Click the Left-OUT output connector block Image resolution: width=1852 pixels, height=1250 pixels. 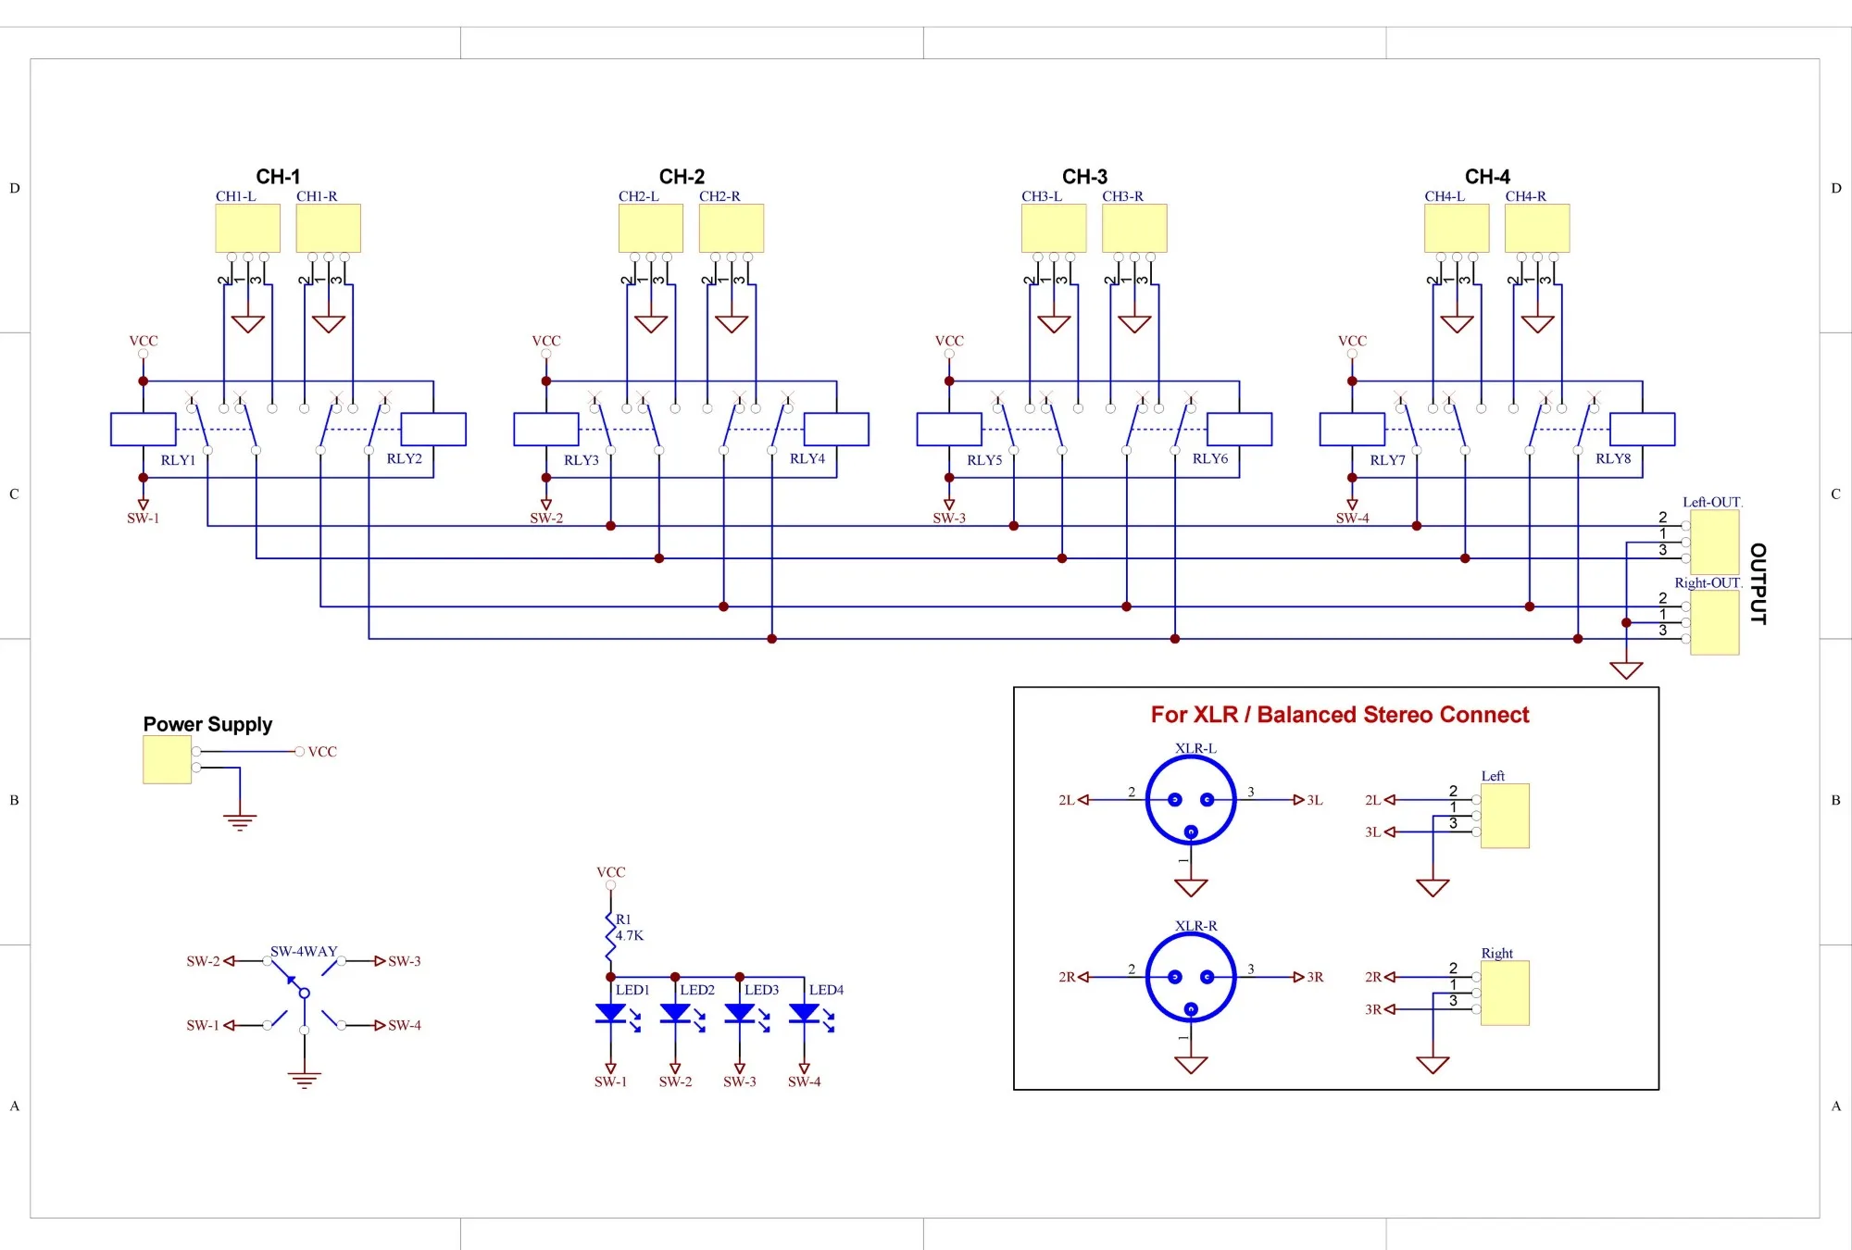(1714, 542)
